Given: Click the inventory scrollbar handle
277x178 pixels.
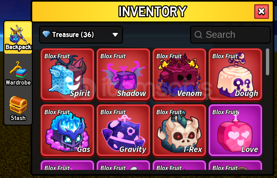Looking at the screenshot, I should [x=268, y=62].
